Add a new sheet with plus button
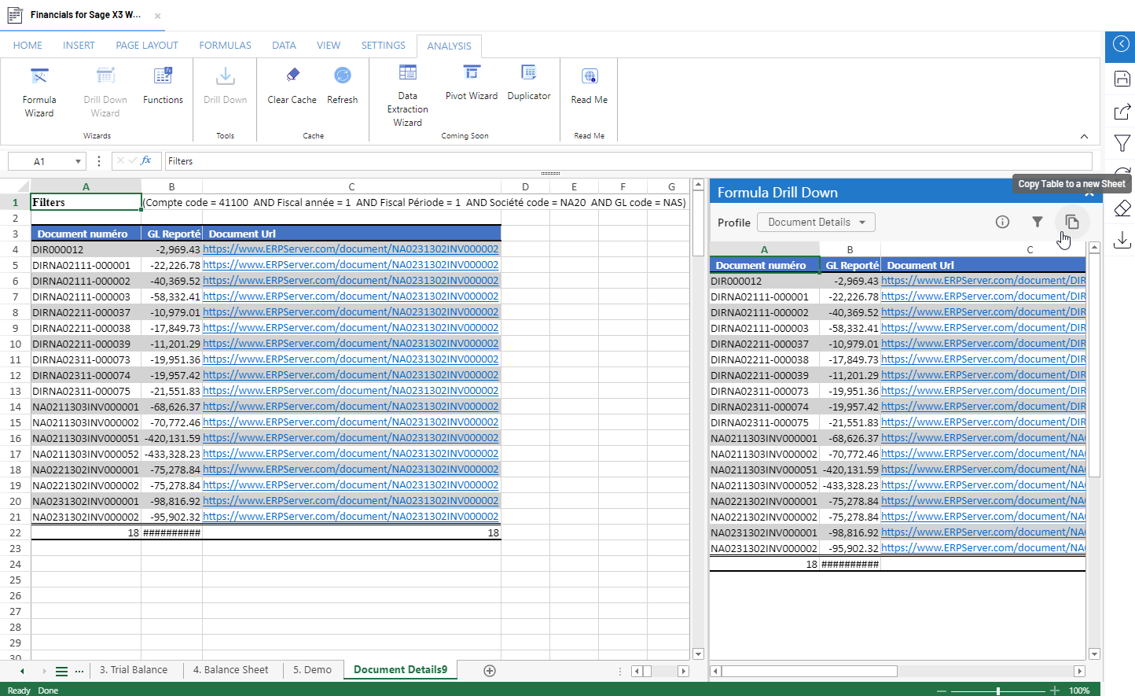Screen dimensions: 1135x696 click(x=490, y=671)
